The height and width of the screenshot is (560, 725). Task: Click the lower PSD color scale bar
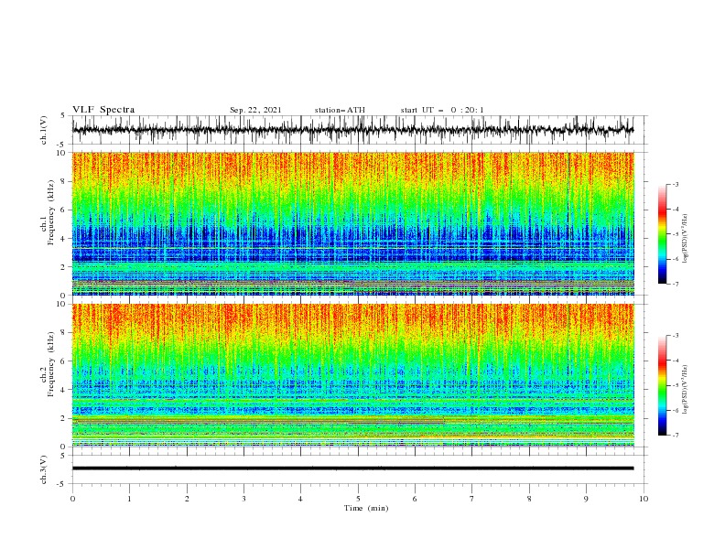(x=663, y=385)
